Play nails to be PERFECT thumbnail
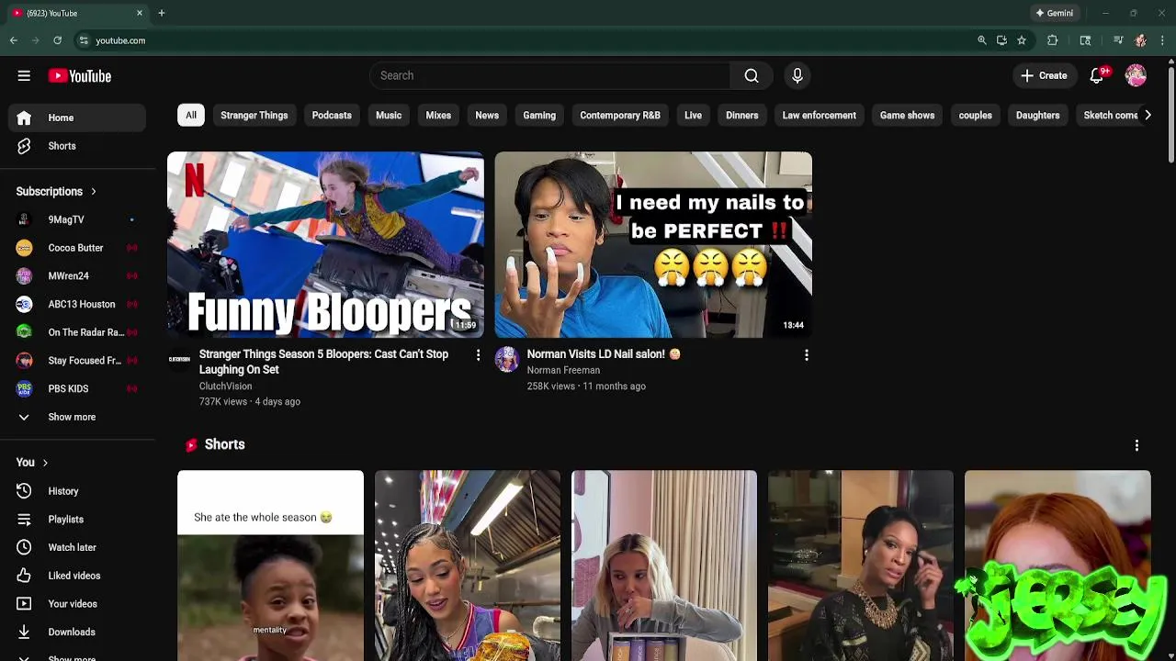The image size is (1176, 661). (653, 245)
